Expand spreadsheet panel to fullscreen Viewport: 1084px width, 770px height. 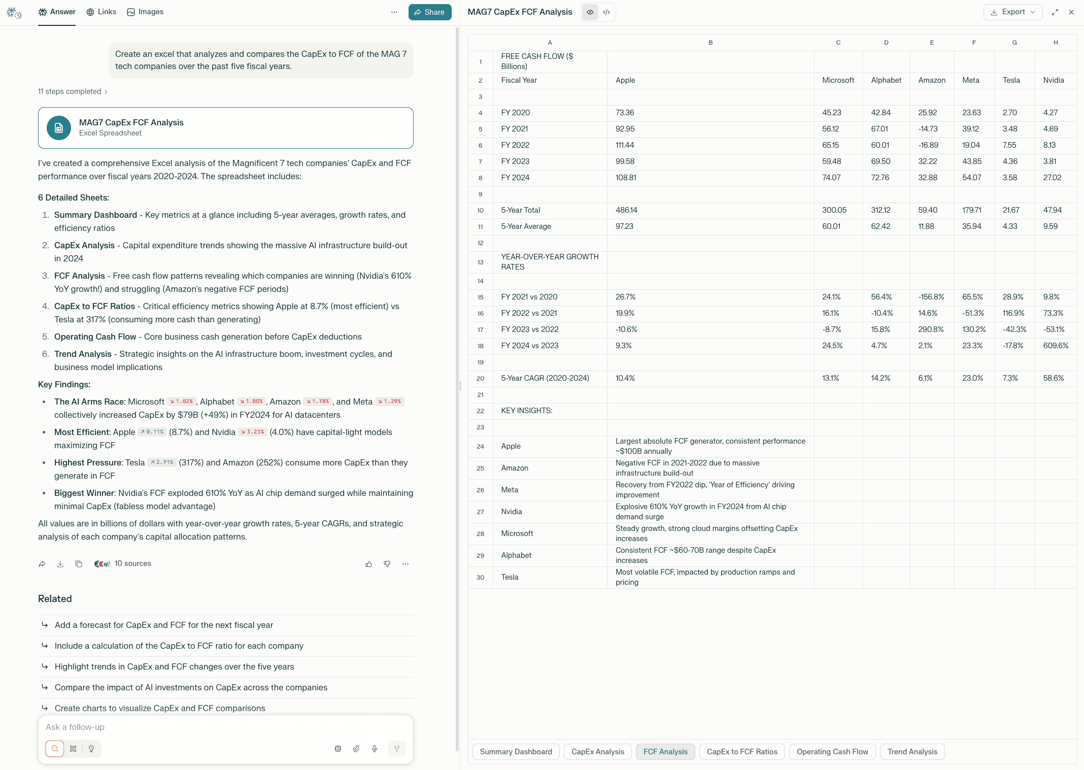(1055, 12)
